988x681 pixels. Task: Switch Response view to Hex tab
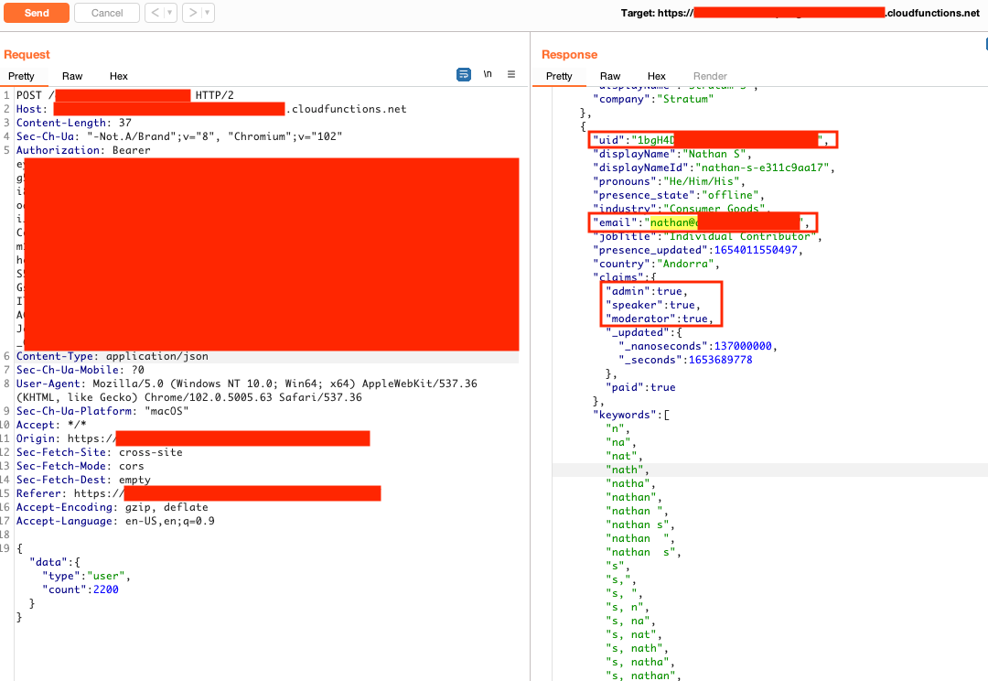[x=657, y=76]
